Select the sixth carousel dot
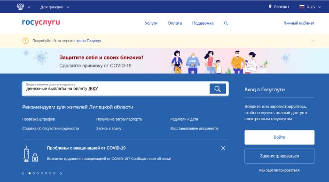 [50, 173]
